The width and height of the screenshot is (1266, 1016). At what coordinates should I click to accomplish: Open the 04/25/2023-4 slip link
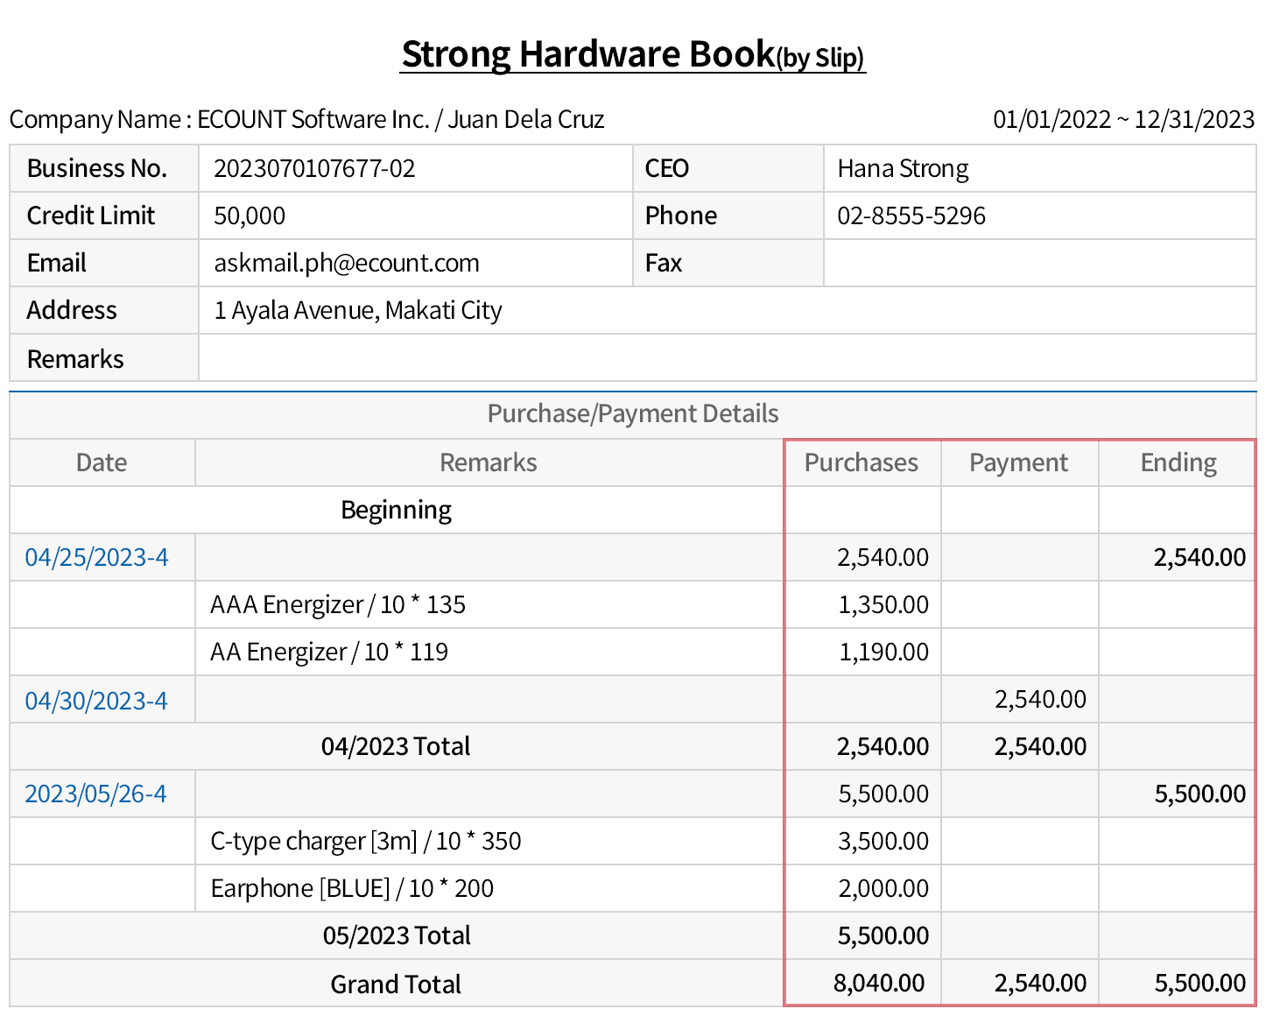tap(96, 558)
